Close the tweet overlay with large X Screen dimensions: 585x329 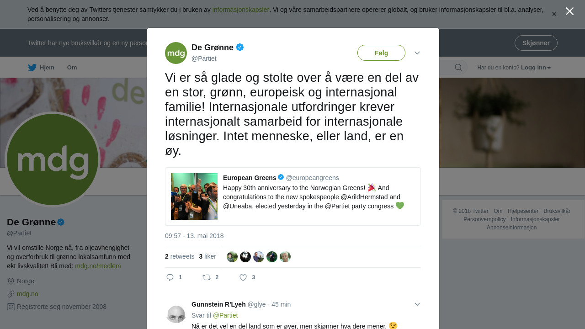(x=569, y=11)
